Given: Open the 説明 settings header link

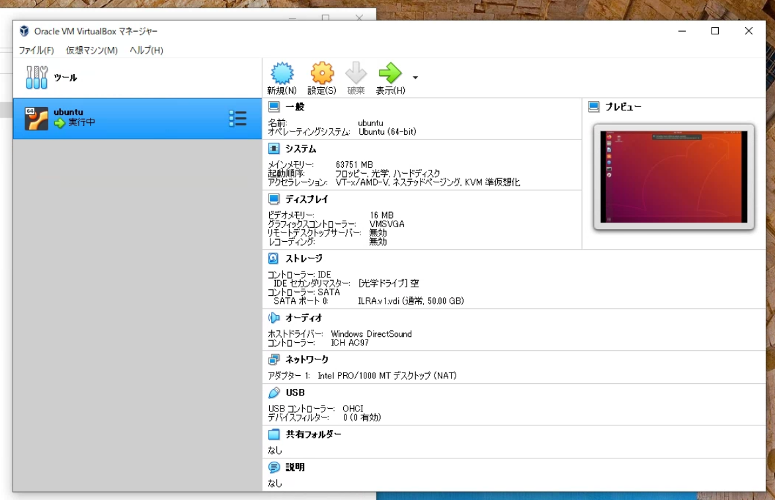Looking at the screenshot, I should tap(295, 467).
